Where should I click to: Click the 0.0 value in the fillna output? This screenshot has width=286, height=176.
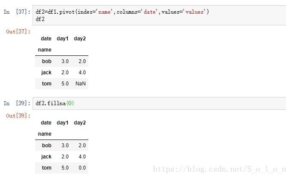tap(81, 168)
